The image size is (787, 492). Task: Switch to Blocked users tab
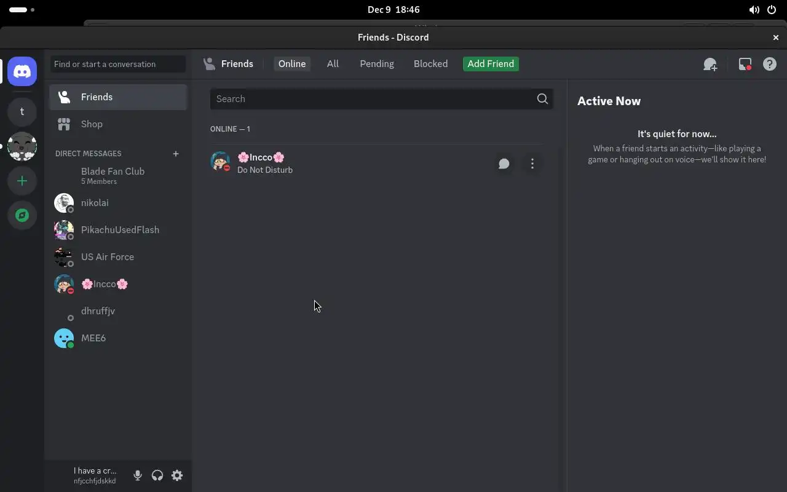430,64
